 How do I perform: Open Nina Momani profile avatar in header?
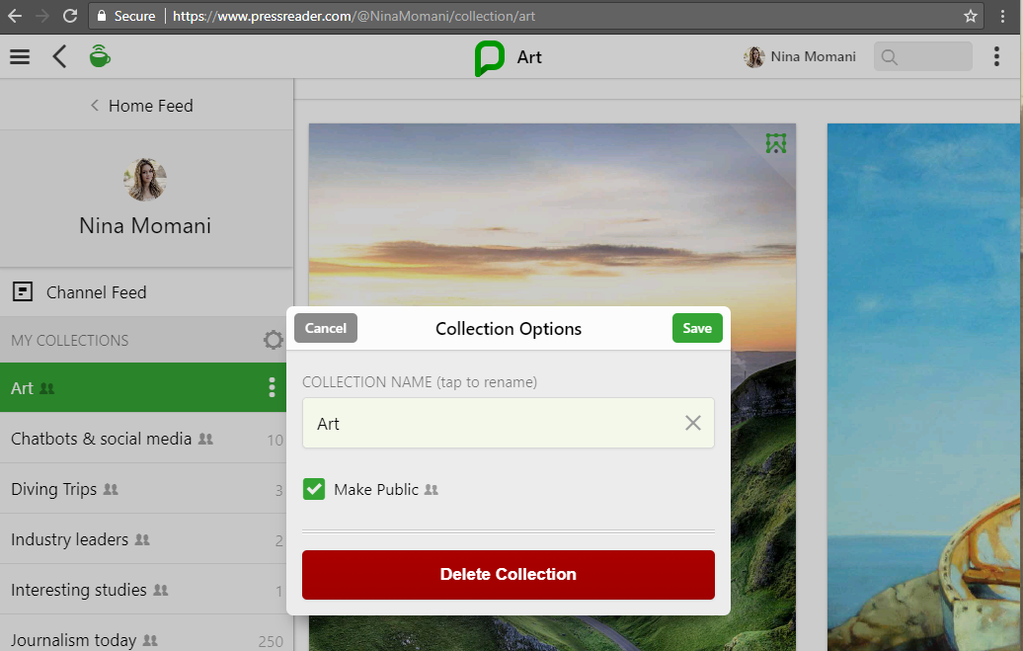754,57
